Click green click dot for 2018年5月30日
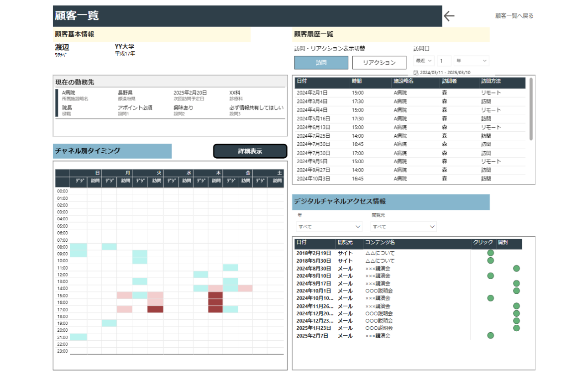587x378 pixels. coord(490,261)
